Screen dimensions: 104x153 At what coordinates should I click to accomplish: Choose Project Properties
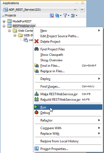pyautogui.click(x=68, y=149)
